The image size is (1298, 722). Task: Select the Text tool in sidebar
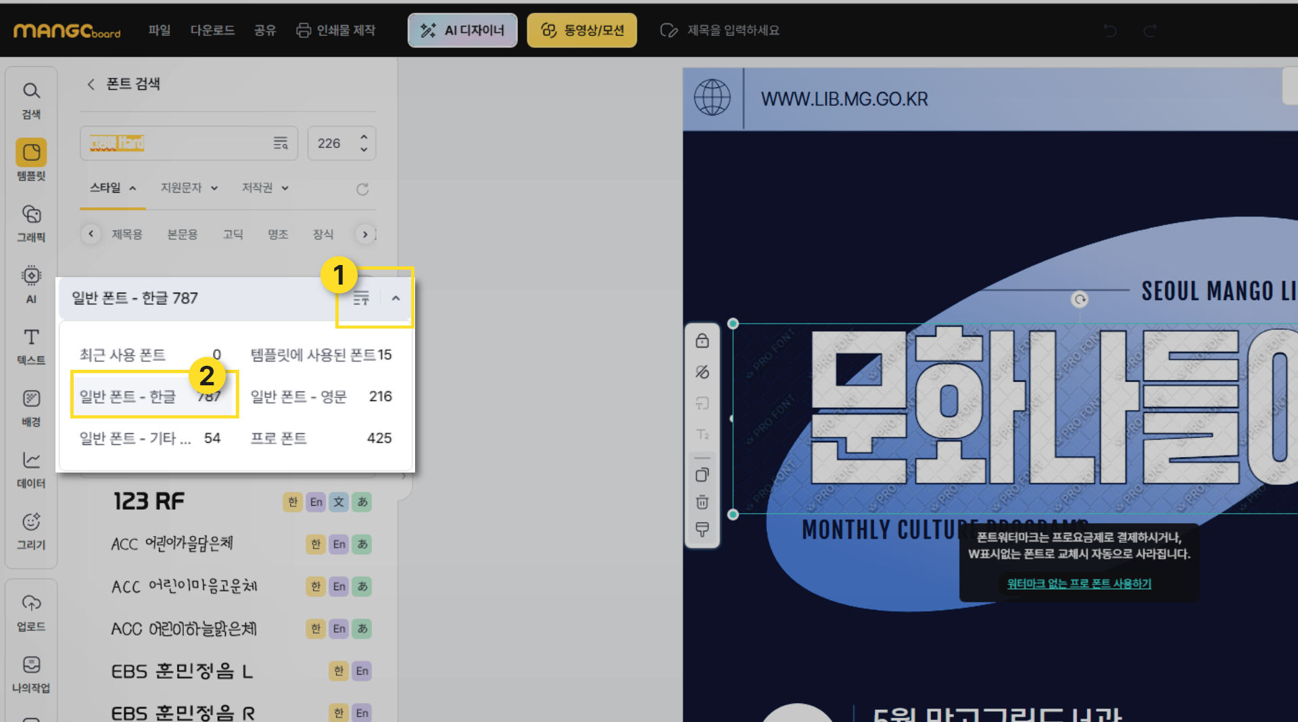[31, 345]
